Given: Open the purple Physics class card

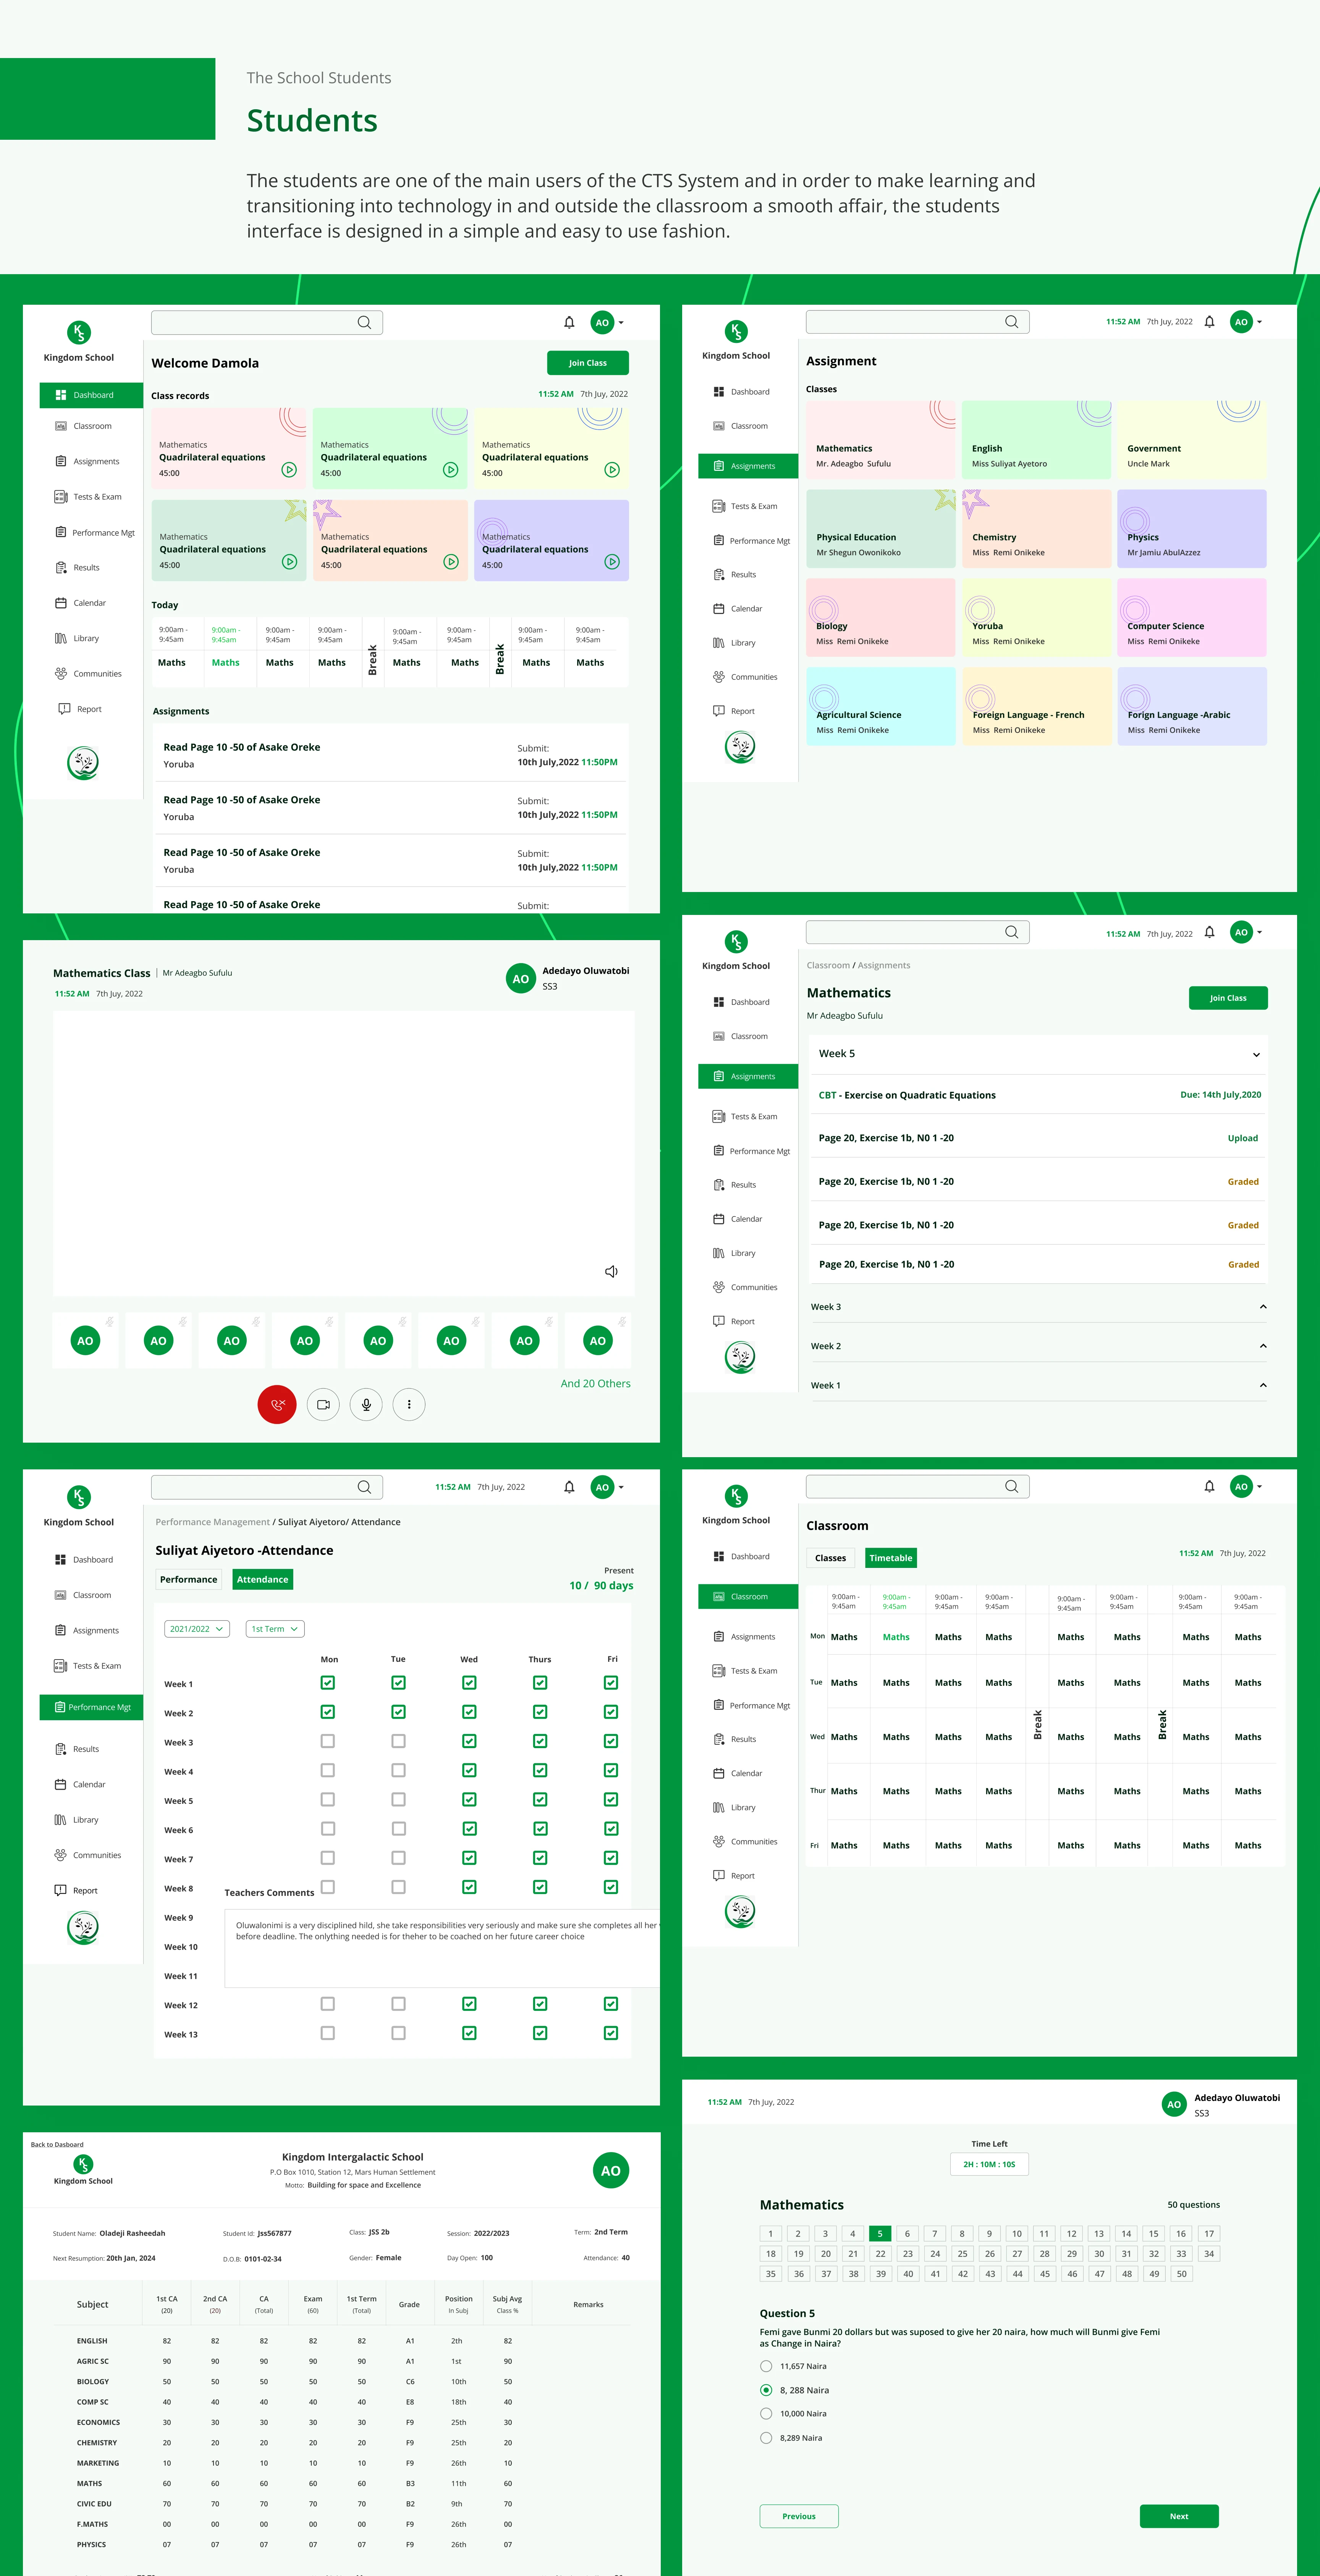Looking at the screenshot, I should 1192,529.
